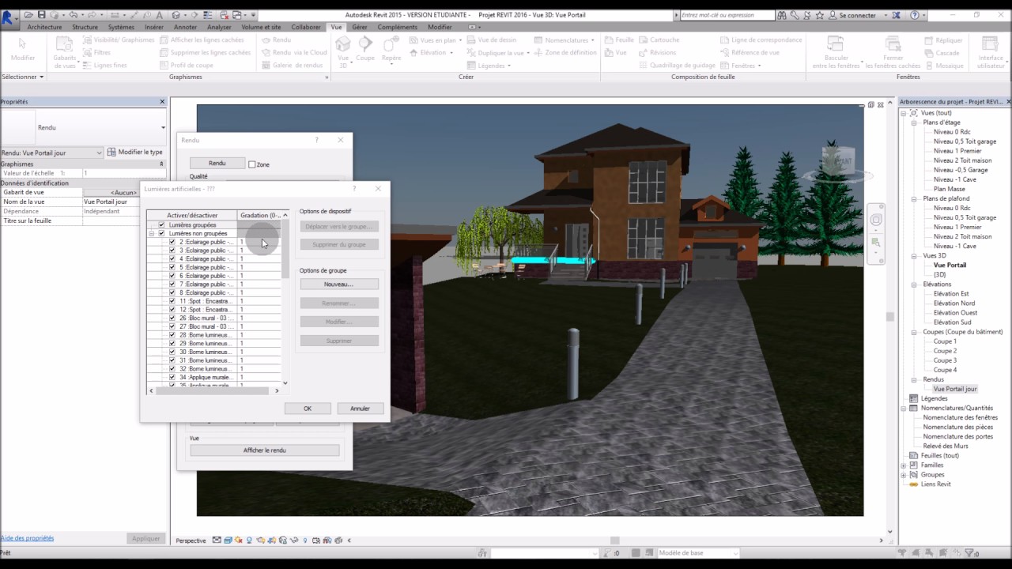Click the Rendu via le Cloud icon
This screenshot has width=1012, height=569.
(x=266, y=53)
